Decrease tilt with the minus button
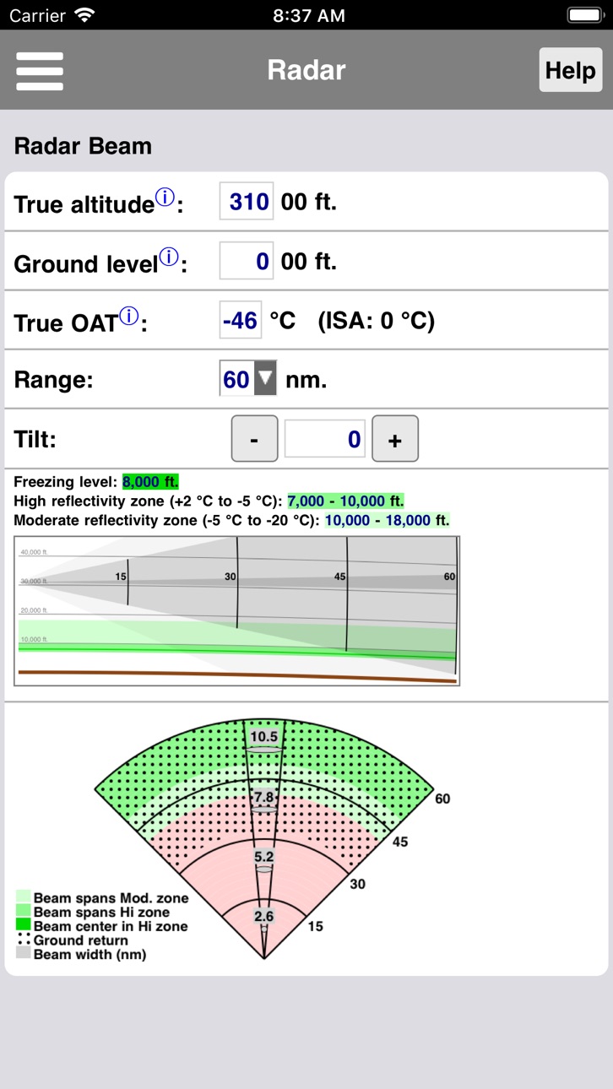Image resolution: width=613 pixels, height=1089 pixels. pyautogui.click(x=254, y=439)
